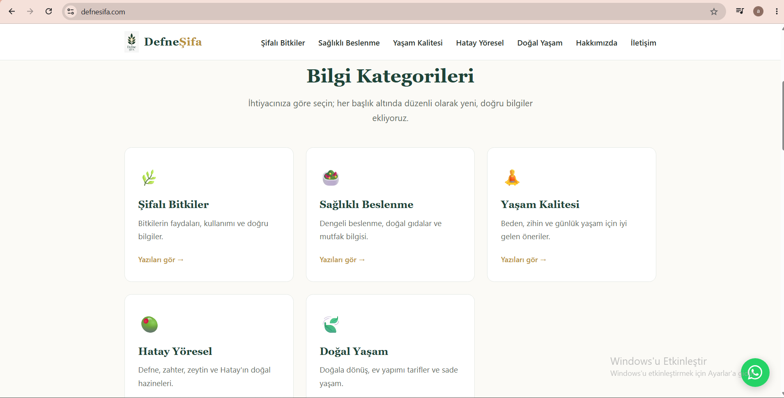Open the Chrome three-dot menu
This screenshot has height=398, width=784.
(777, 11)
